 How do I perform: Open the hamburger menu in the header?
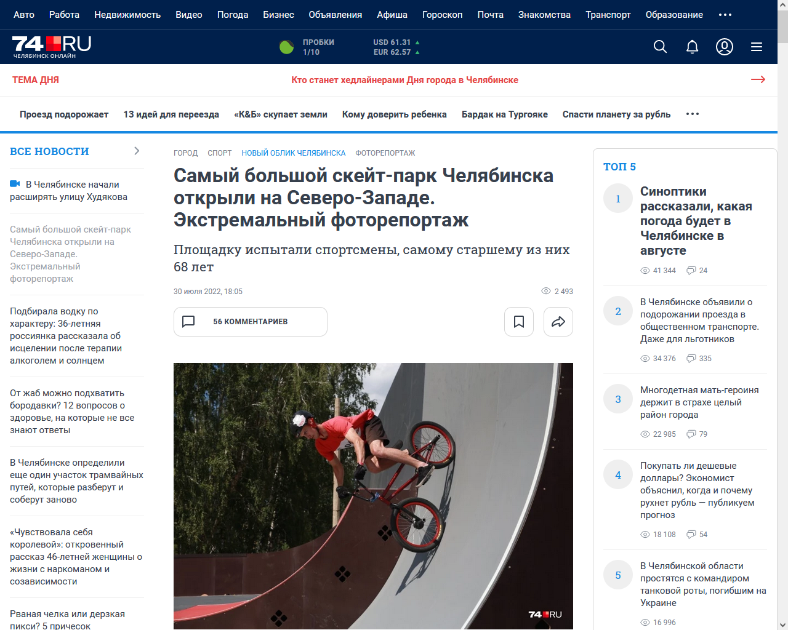757,47
